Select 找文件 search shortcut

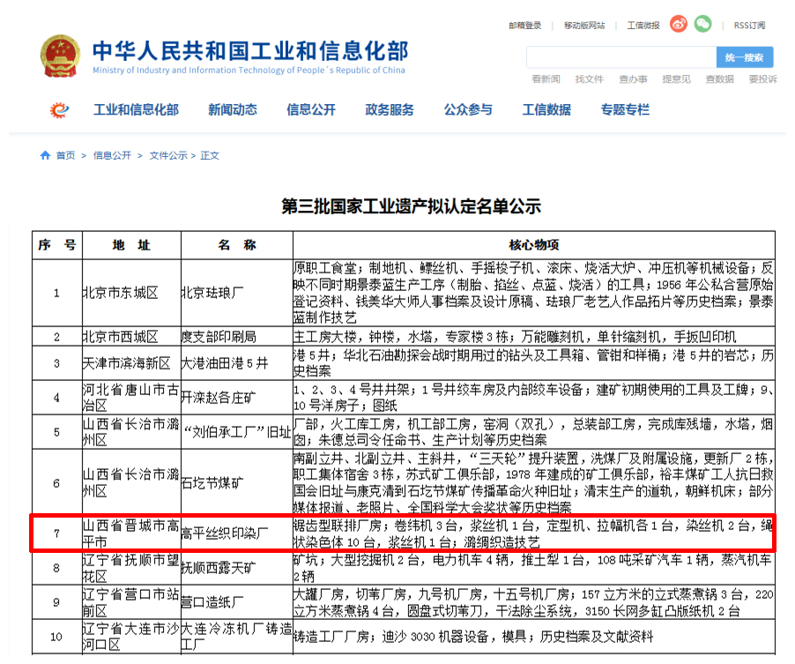(589, 79)
